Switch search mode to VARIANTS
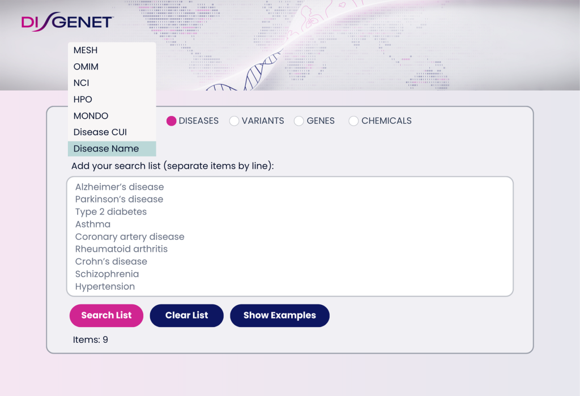Screen dimensions: 580x396 coord(234,121)
